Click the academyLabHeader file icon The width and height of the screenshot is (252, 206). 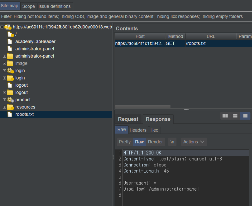(x=10, y=41)
